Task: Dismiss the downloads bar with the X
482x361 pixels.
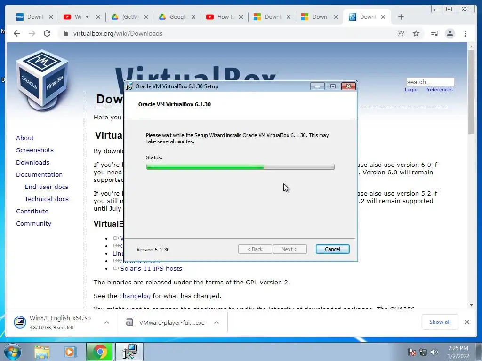Action: point(467,322)
